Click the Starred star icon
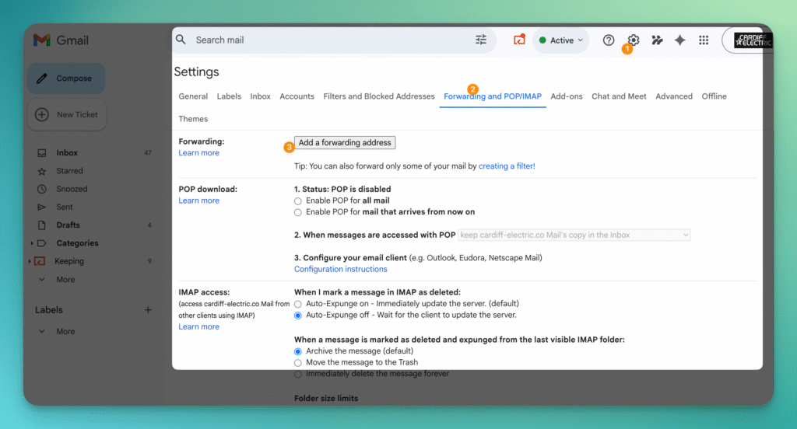This screenshot has width=797, height=429. [x=42, y=171]
